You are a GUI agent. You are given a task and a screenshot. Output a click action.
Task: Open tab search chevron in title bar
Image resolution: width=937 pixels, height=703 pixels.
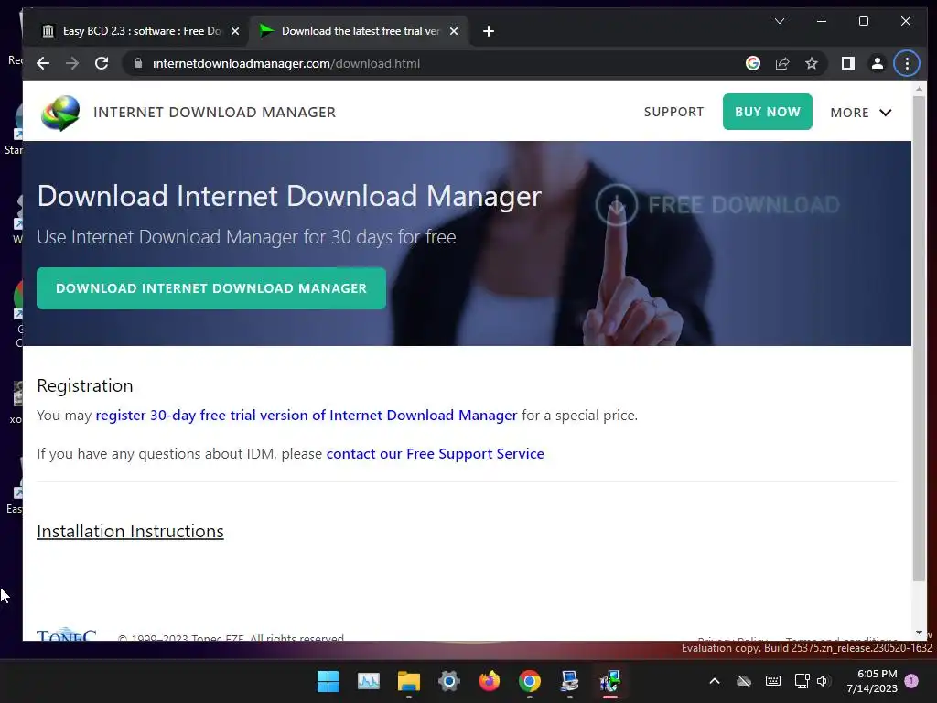pos(780,22)
